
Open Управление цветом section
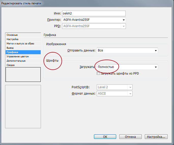[23, 57]
